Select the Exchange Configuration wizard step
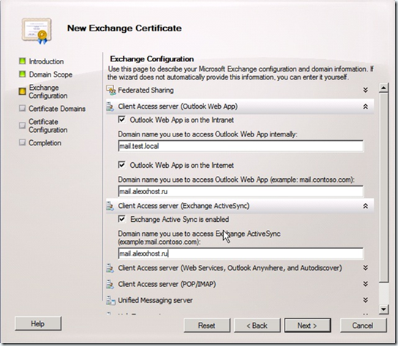 pyautogui.click(x=48, y=92)
